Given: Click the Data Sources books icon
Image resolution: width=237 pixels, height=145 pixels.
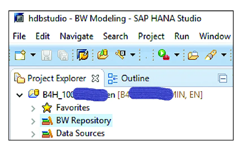Looking at the screenshot, I should [47, 133].
